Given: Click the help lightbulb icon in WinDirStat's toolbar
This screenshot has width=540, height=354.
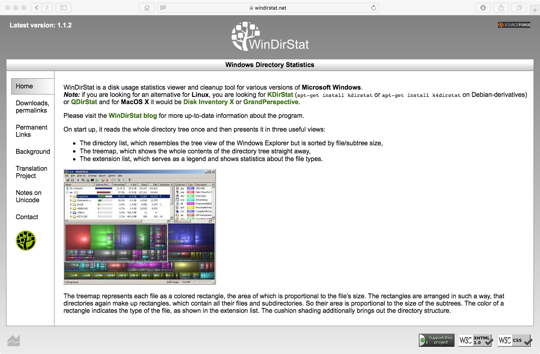Looking at the screenshot, I should (129, 180).
